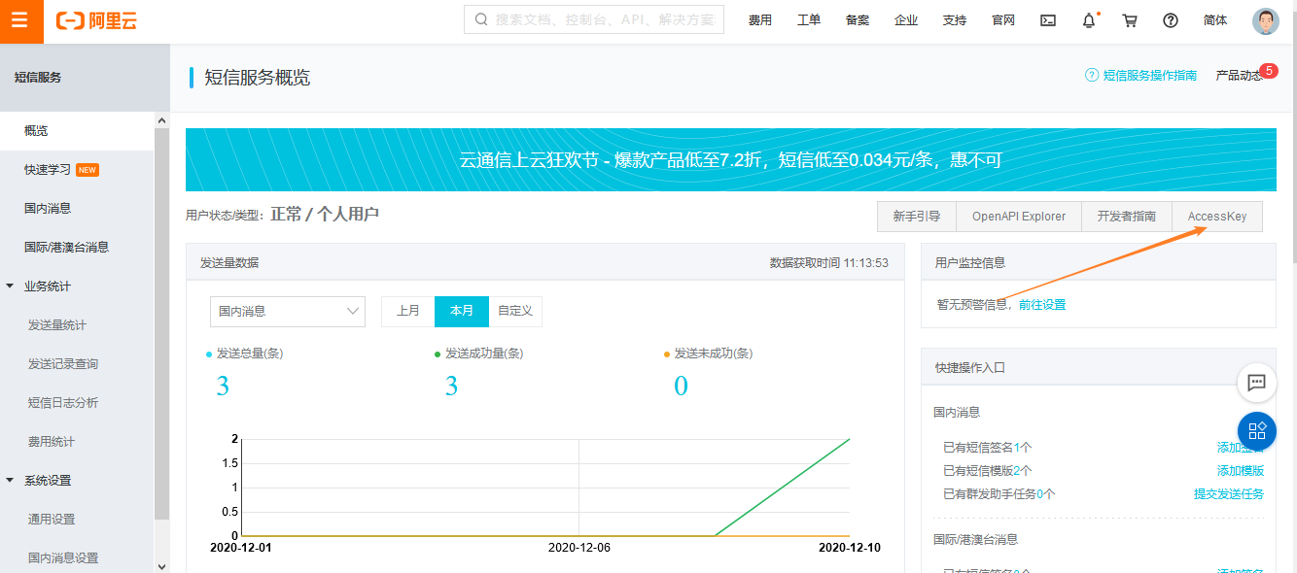Click the 前往设置 link
This screenshot has height=573, width=1297.
1042,304
